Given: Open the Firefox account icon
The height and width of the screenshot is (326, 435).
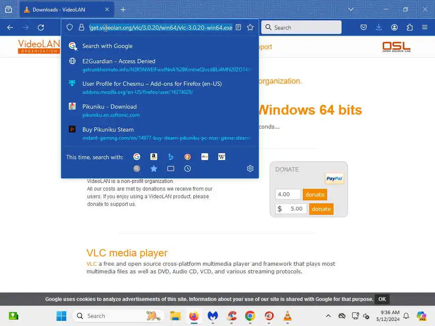Looking at the screenshot, I should coord(394,27).
